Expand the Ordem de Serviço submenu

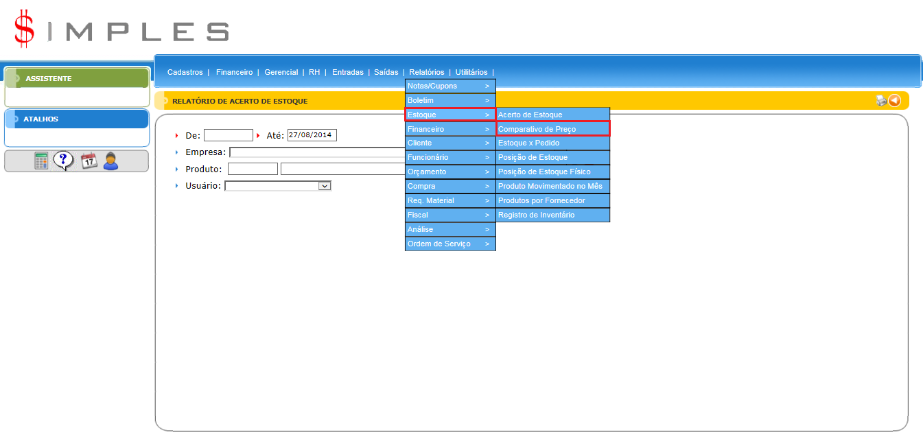pyautogui.click(x=449, y=244)
